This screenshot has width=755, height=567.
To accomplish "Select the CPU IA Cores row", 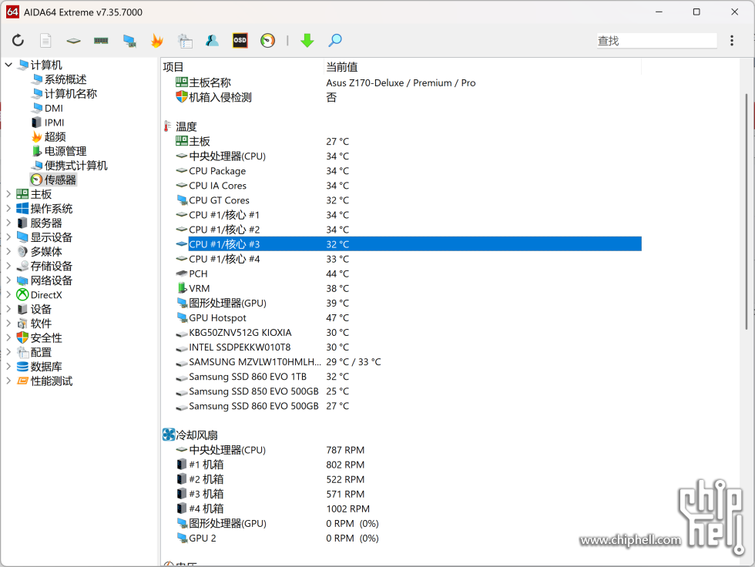I will [x=408, y=186].
